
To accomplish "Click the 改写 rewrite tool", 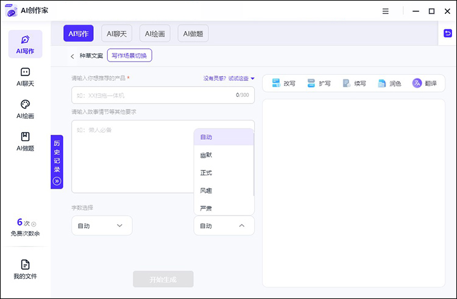I will [x=283, y=83].
